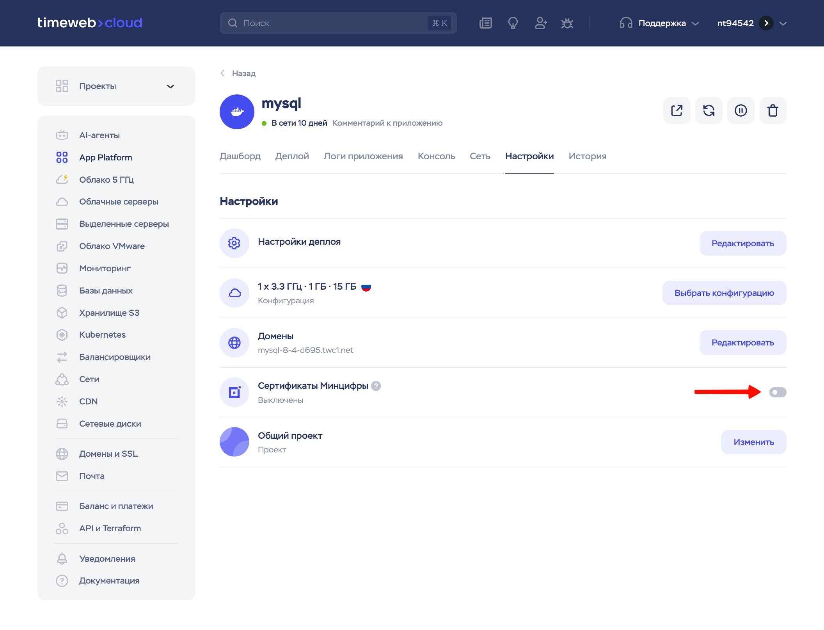Click the add user referral icon
This screenshot has width=824, height=630.
(x=541, y=23)
